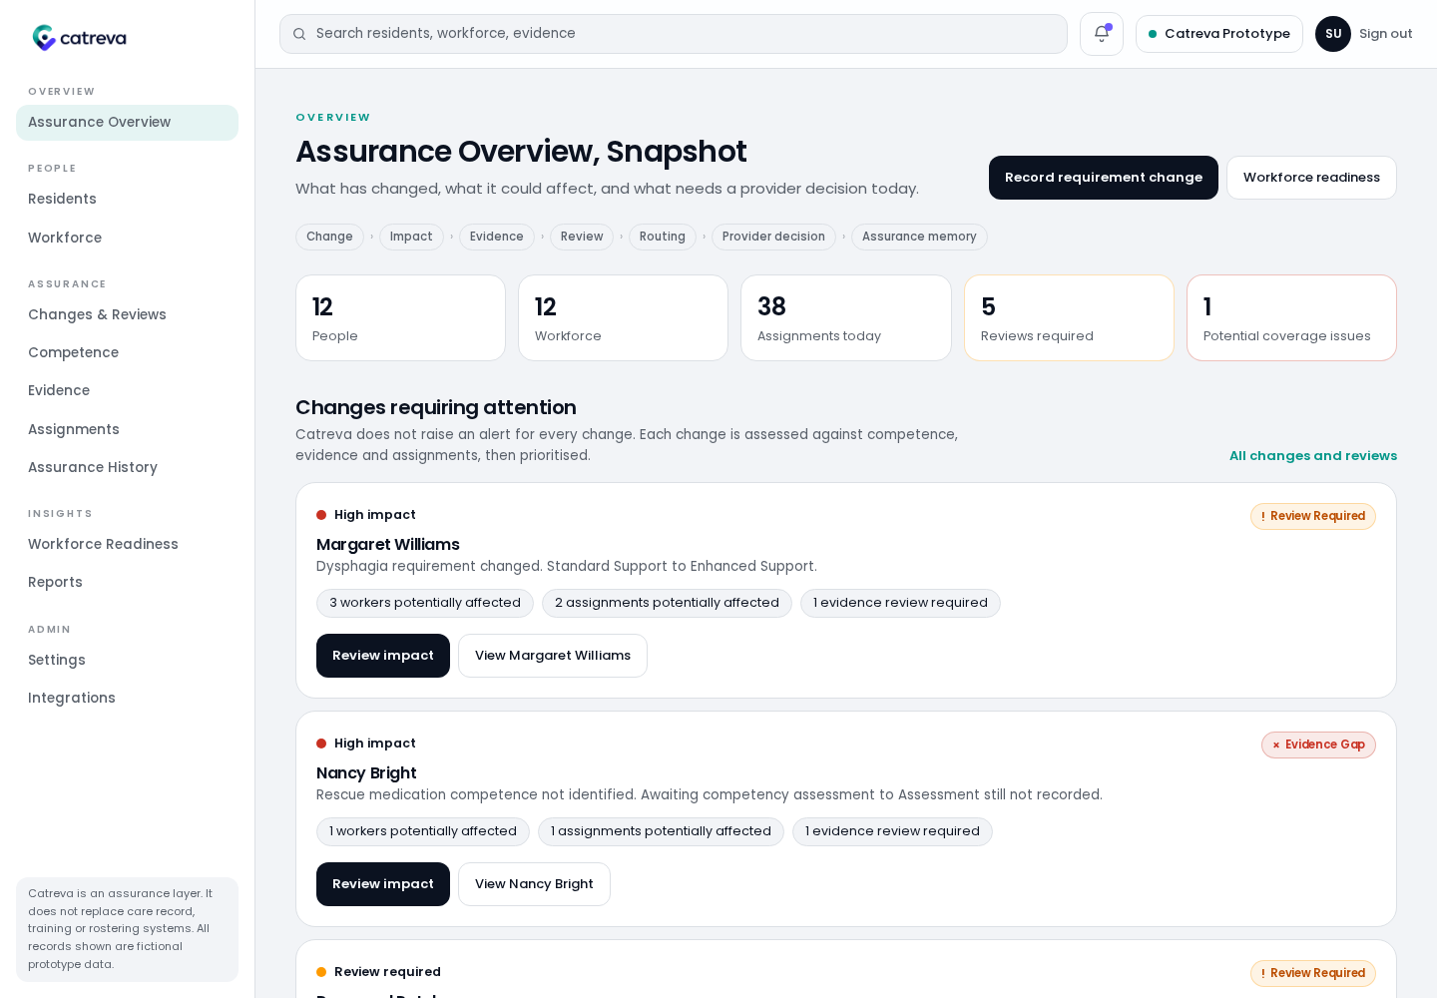Open the 12 Workforce stat card
This screenshot has height=998, width=1437.
coord(623,318)
